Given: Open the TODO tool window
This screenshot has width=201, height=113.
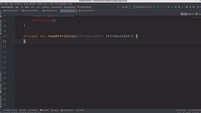Looking at the screenshot, I should (23, 110).
